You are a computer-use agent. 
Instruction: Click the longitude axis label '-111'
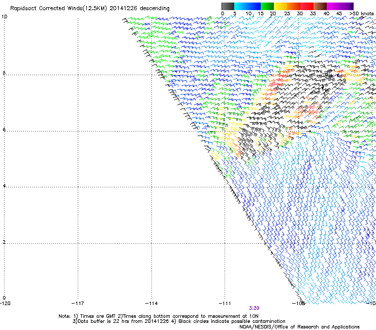pos(225,304)
